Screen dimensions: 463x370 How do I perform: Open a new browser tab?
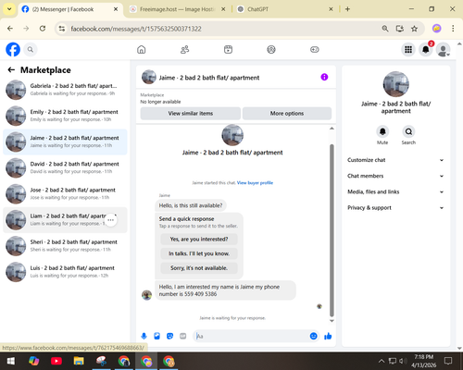pos(347,9)
